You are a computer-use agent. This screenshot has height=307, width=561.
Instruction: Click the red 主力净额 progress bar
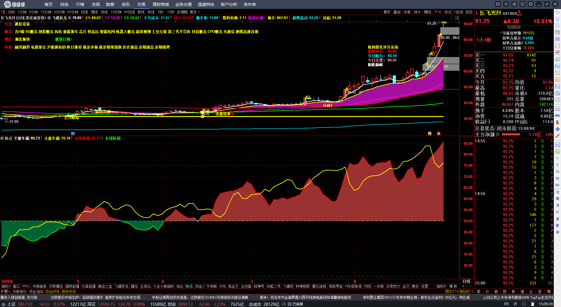coord(511,134)
